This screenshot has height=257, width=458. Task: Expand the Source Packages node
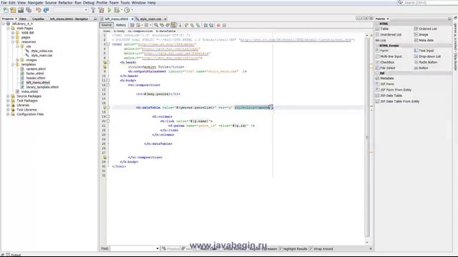coord(8,96)
